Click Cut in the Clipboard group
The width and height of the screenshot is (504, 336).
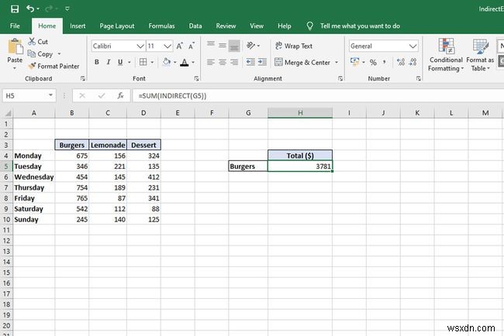(38, 42)
